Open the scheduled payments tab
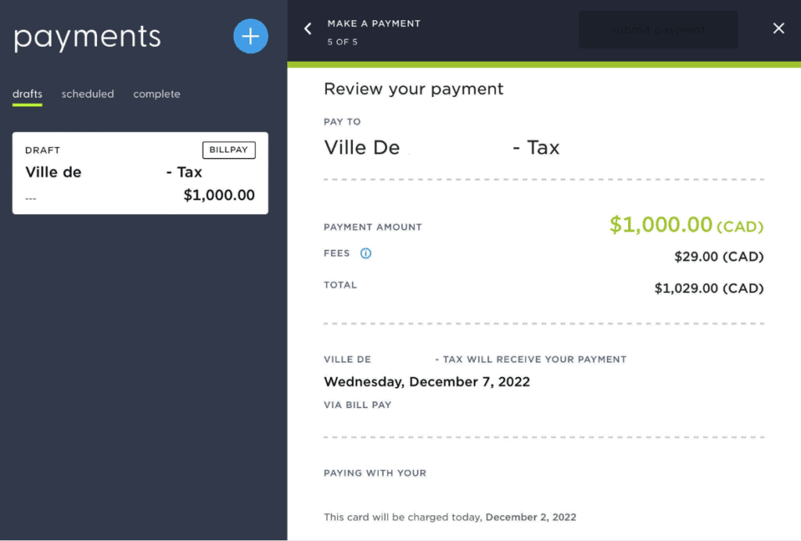 click(x=88, y=94)
